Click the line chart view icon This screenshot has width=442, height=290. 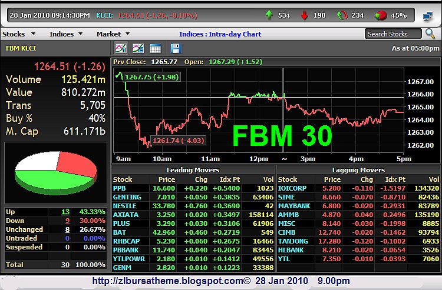click(121, 48)
